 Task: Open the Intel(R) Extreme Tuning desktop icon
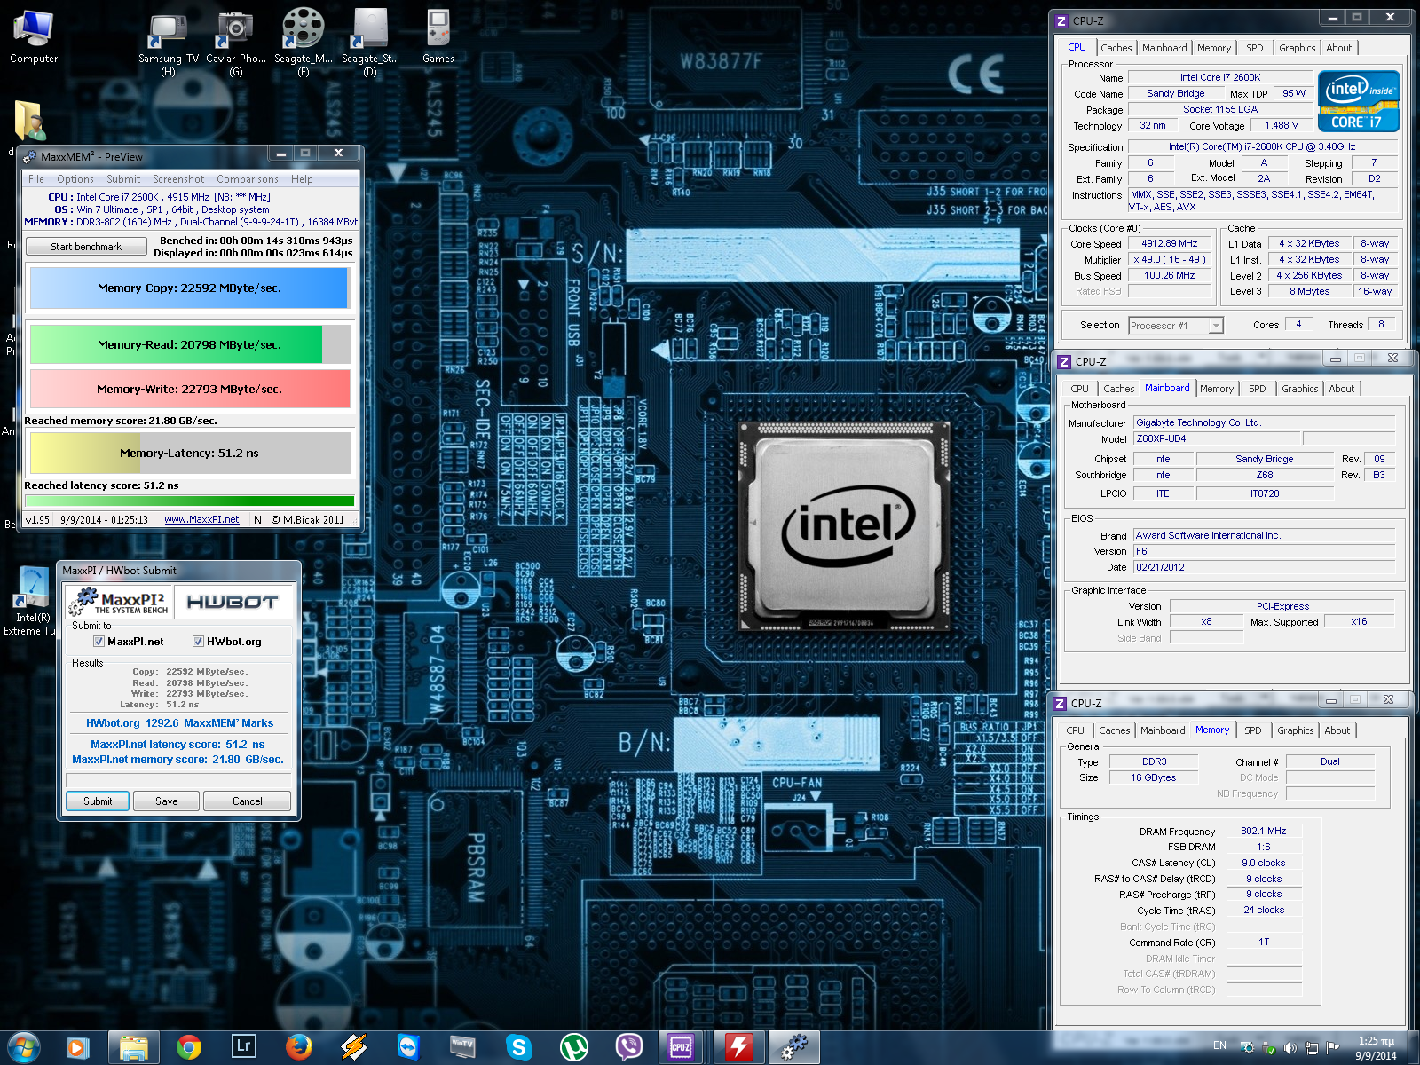pyautogui.click(x=32, y=602)
